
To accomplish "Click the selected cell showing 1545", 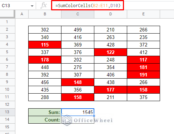I will 78,112.
